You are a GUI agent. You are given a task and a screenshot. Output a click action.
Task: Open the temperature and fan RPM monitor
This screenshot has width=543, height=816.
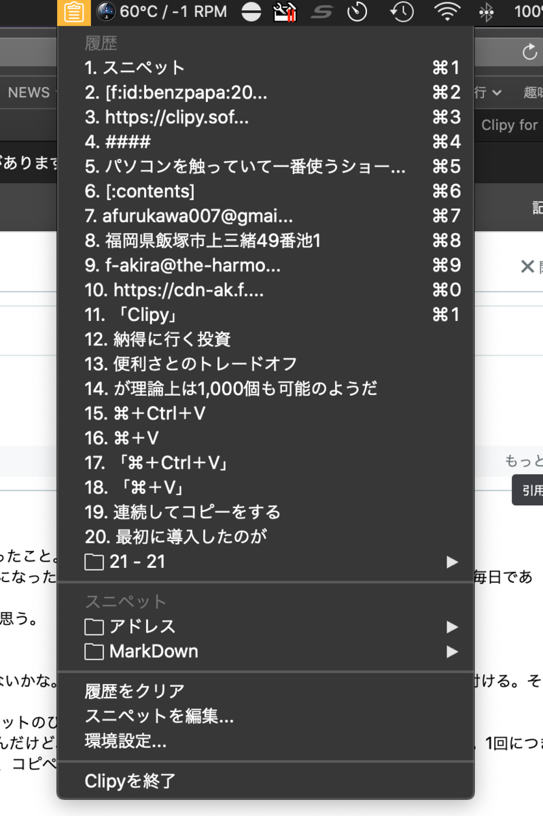(x=161, y=12)
